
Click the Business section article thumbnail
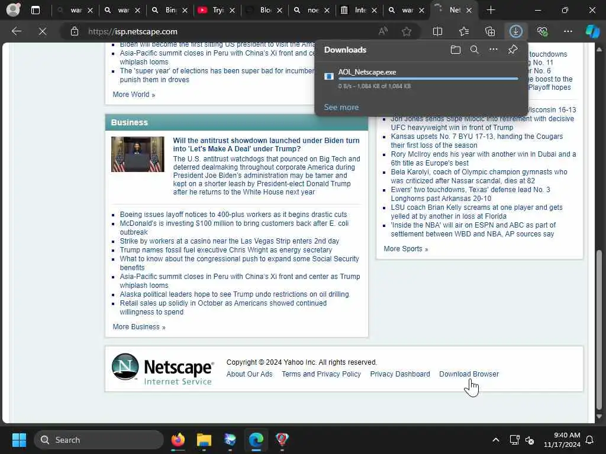click(x=137, y=154)
